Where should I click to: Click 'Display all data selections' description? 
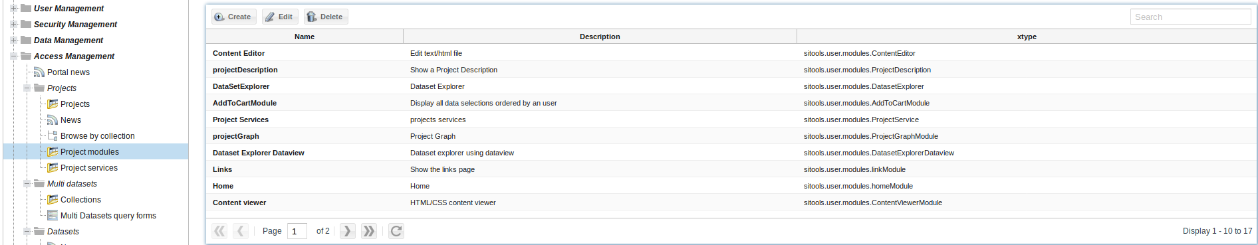(483, 103)
